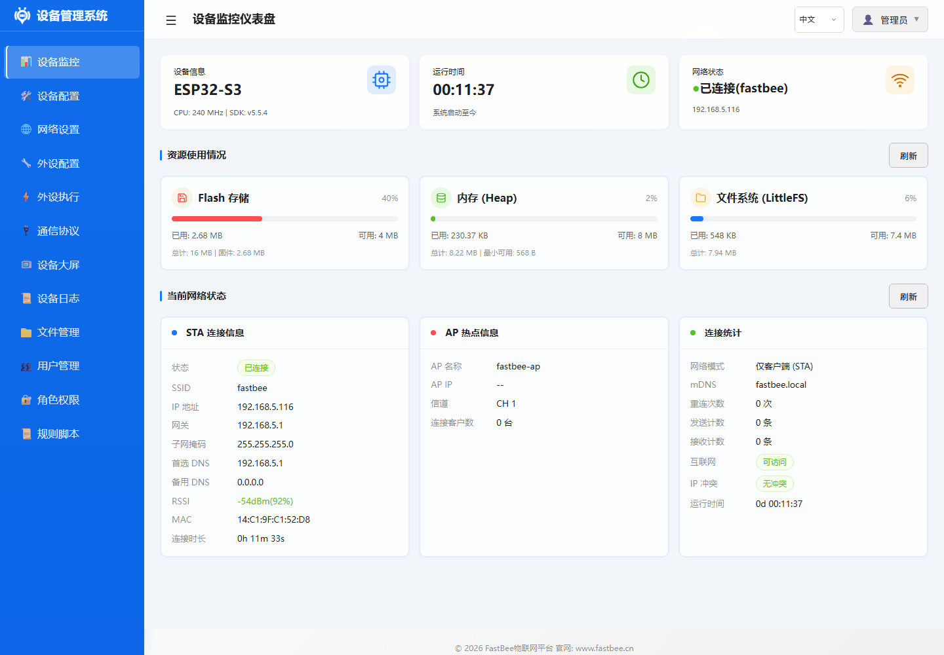Image resolution: width=944 pixels, height=655 pixels.
Task: Click the Wi-Fi icon in the 网络状态 card
Action: pos(900,80)
